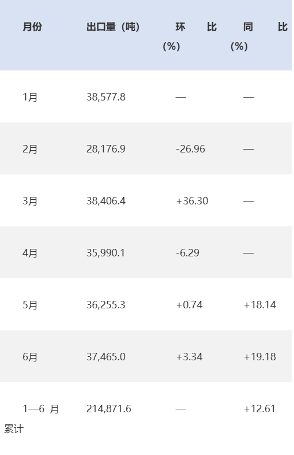
Task: Click the January export value 38,577.8
Action: coord(106,97)
